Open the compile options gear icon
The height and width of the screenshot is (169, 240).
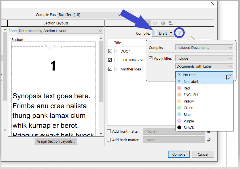coord(163,23)
